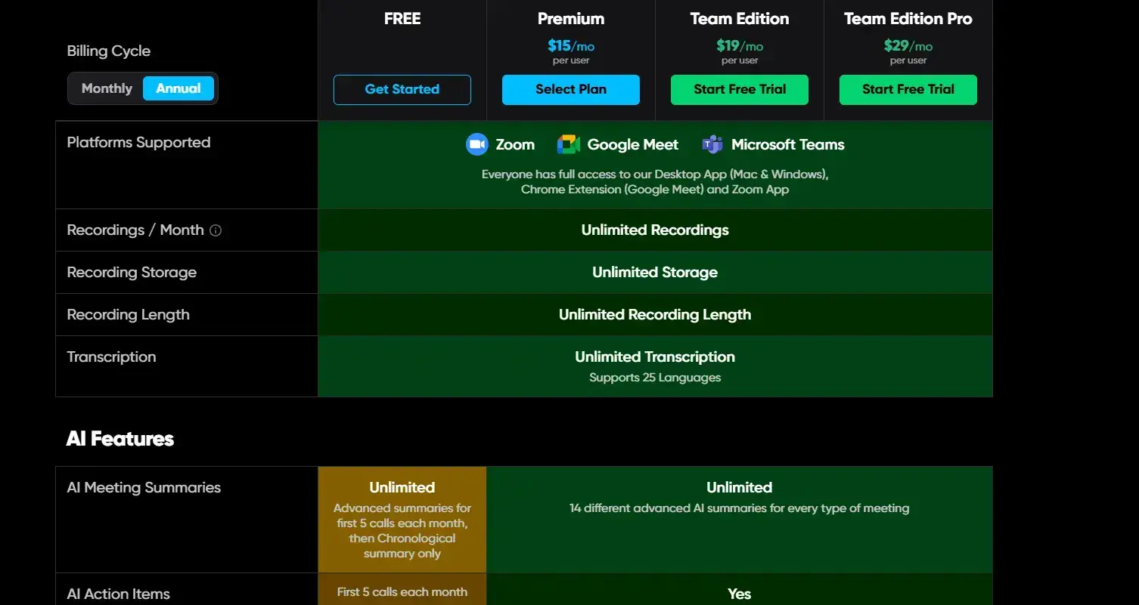Click the Google Meet platform icon
Image resolution: width=1139 pixels, height=605 pixels.
point(568,144)
